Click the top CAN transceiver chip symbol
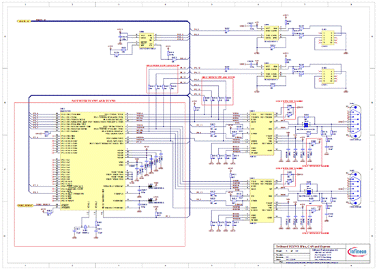This screenshot has width=377, height=271. (x=271, y=33)
